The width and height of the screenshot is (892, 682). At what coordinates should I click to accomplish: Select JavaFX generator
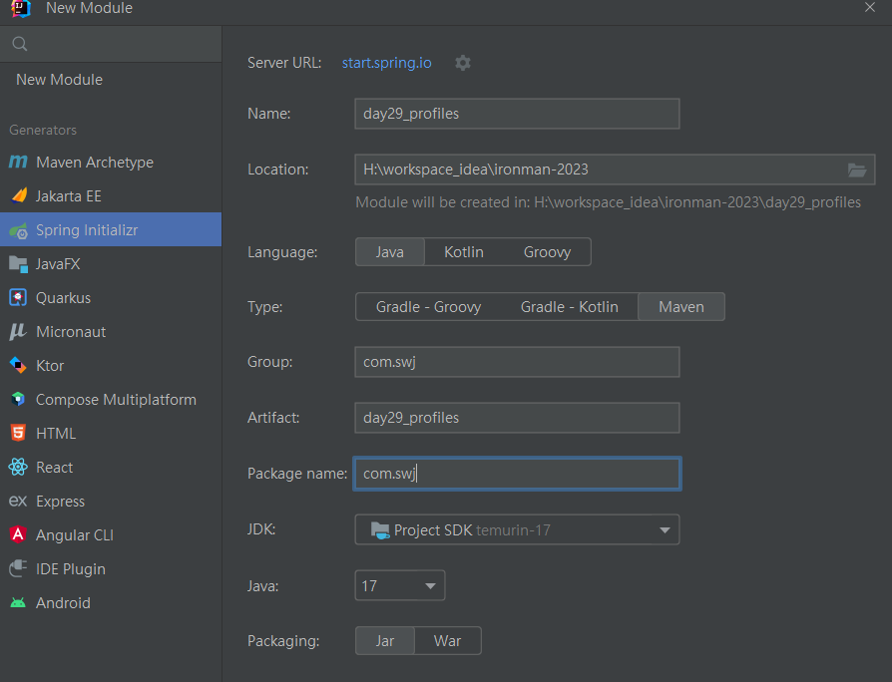point(111,263)
